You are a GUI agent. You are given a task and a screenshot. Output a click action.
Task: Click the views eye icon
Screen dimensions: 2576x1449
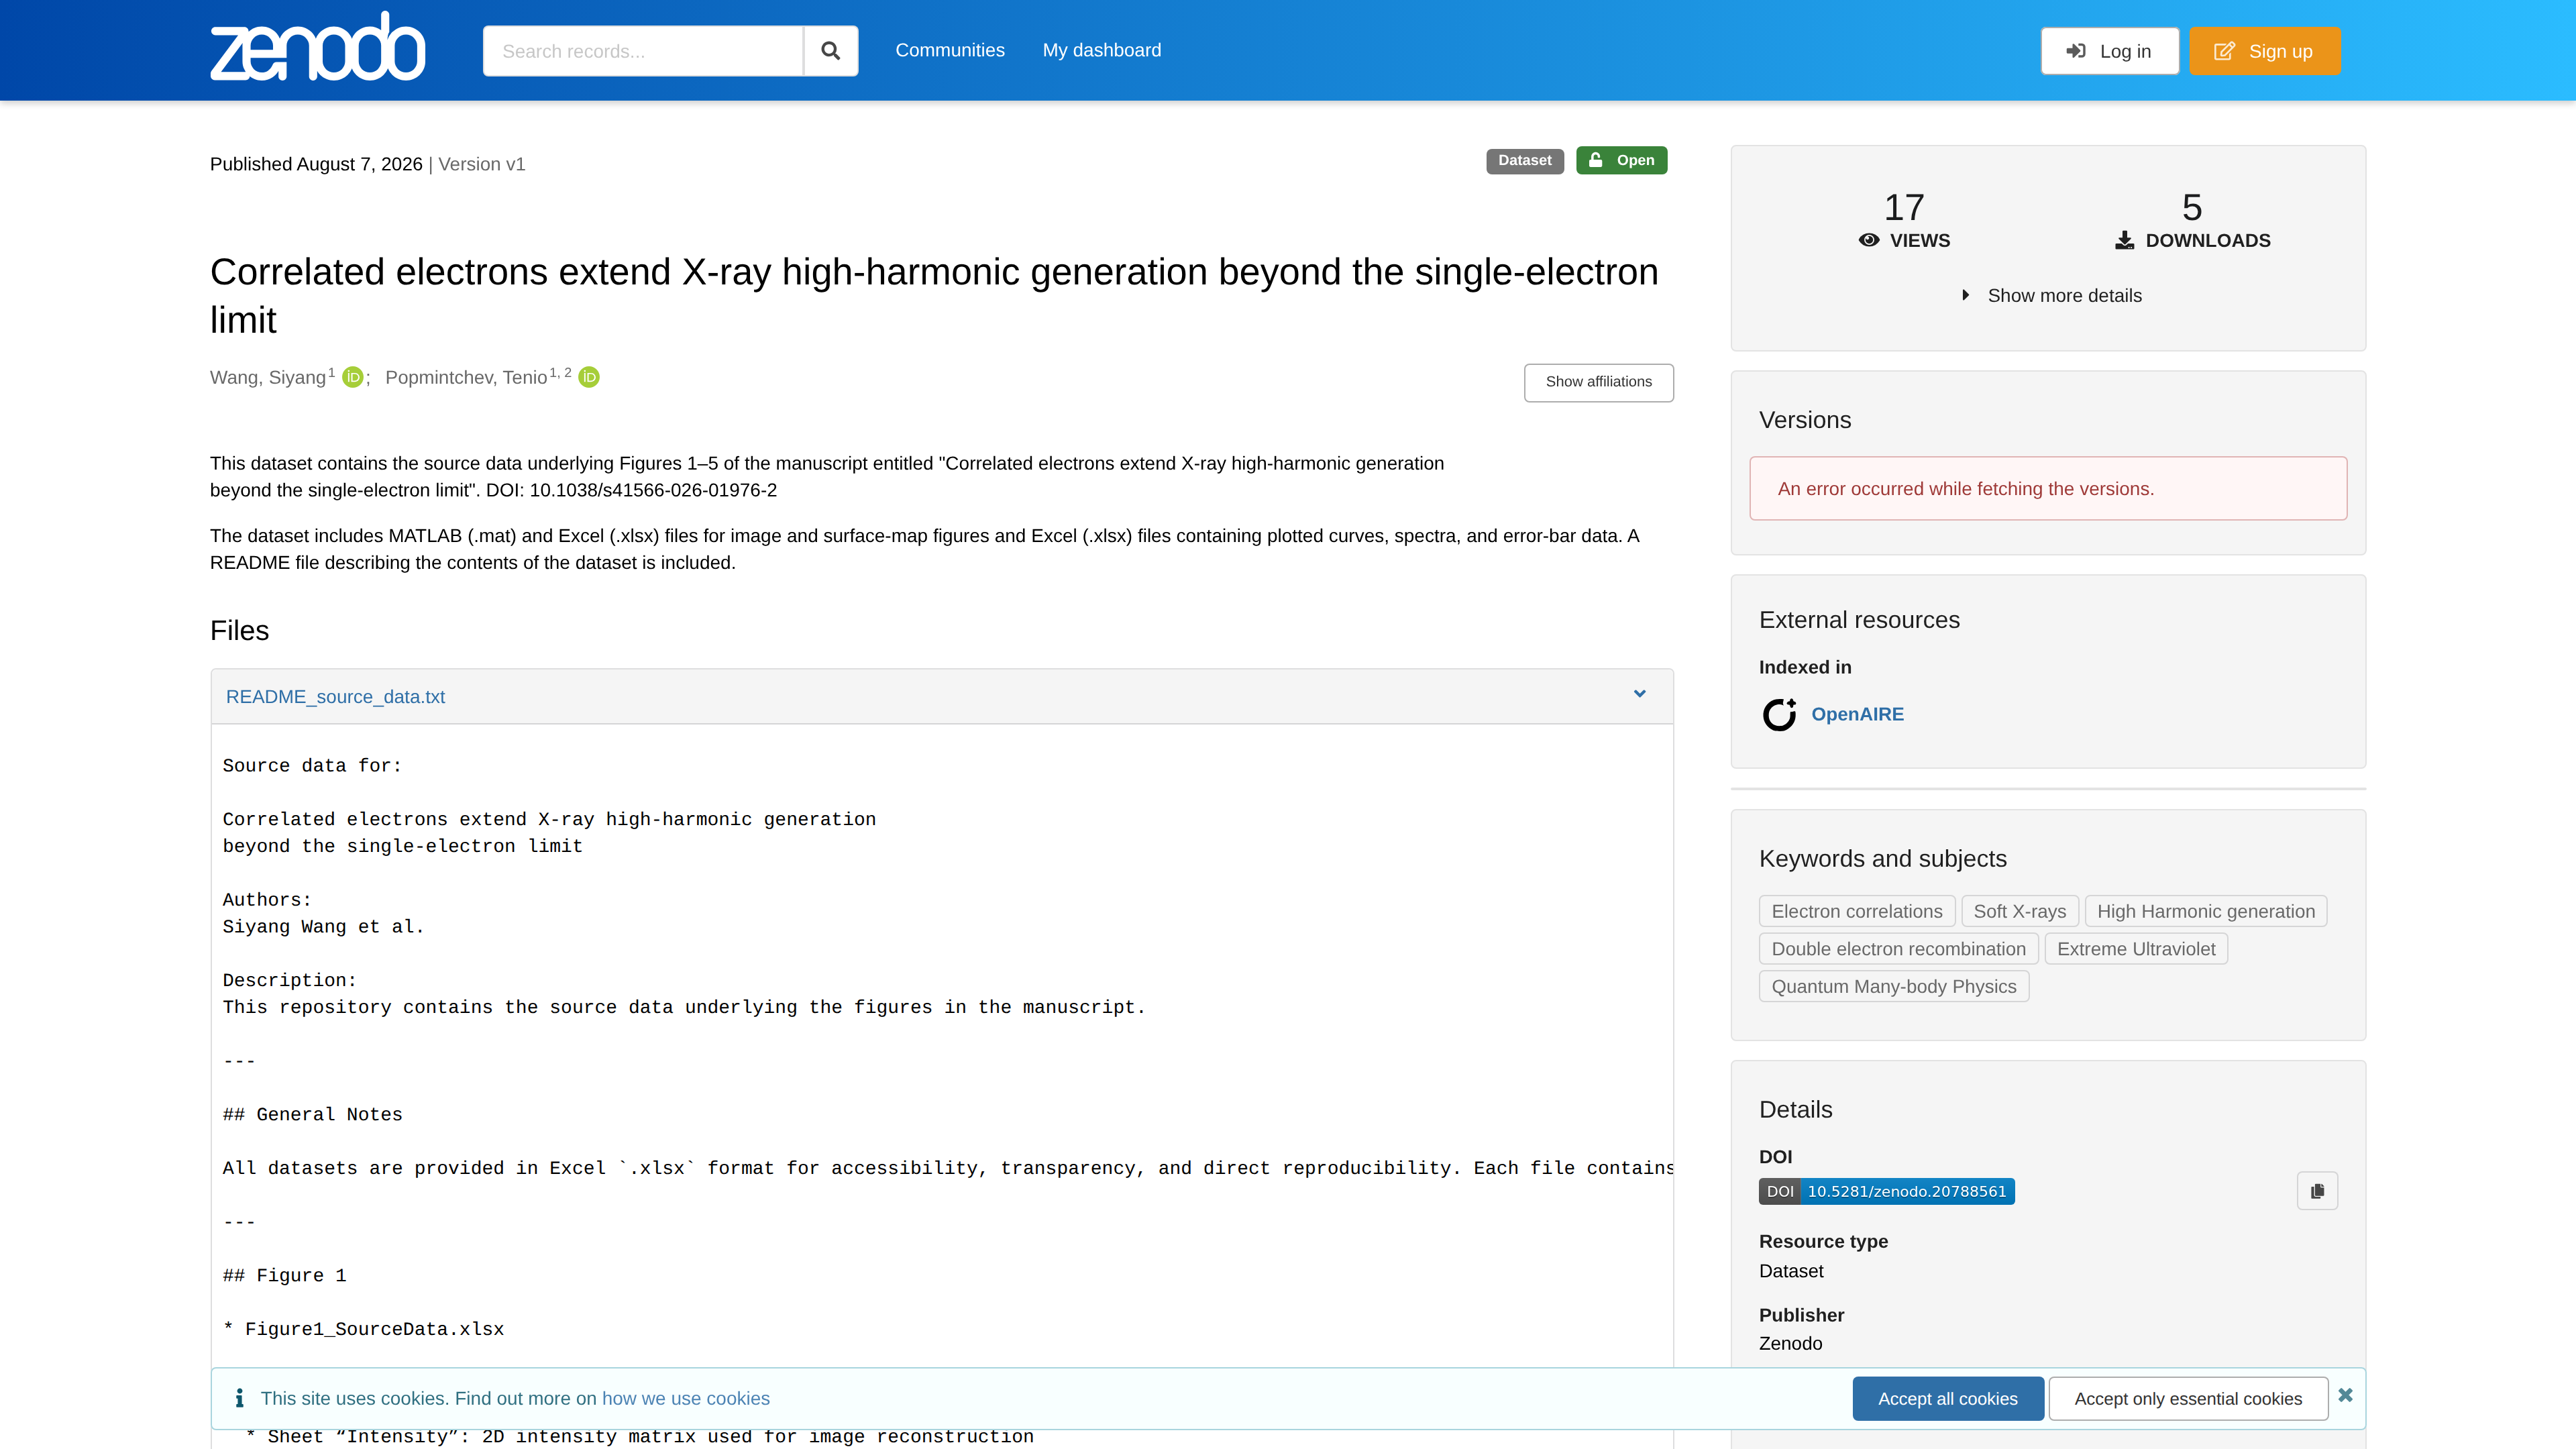pyautogui.click(x=1869, y=240)
